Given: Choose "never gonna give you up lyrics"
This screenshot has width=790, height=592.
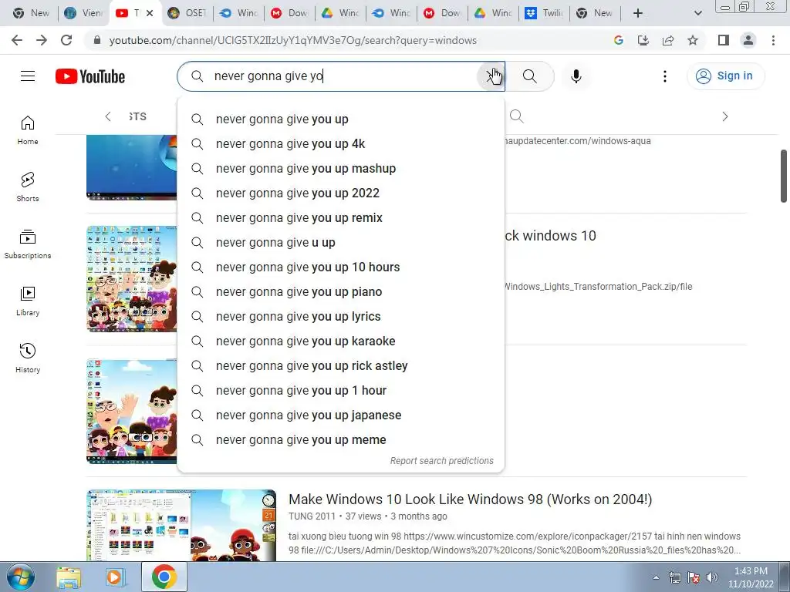Looking at the screenshot, I should [x=341, y=317].
